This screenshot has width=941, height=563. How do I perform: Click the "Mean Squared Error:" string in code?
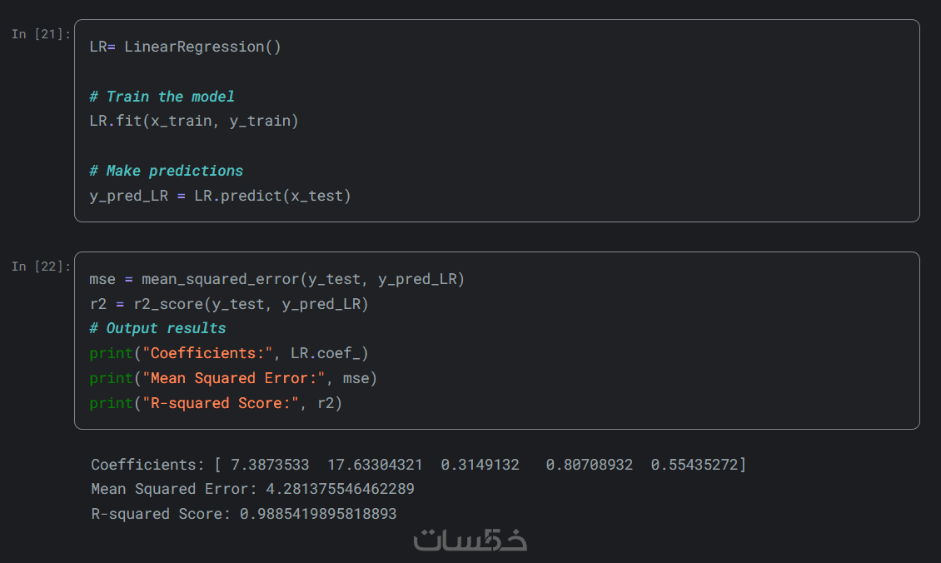(233, 378)
